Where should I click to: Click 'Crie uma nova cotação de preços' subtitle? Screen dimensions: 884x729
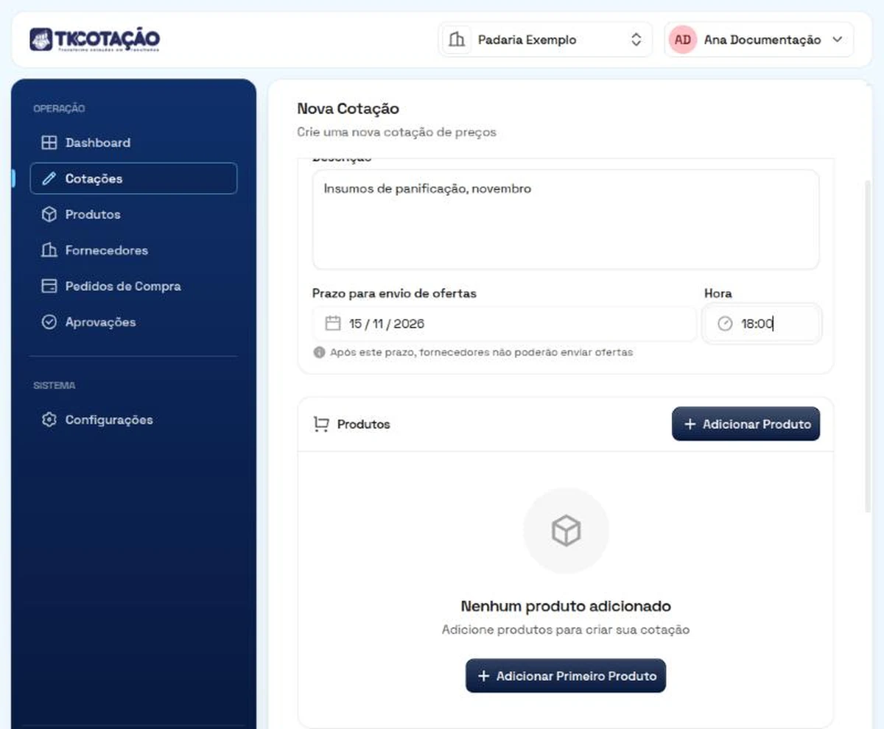(396, 133)
